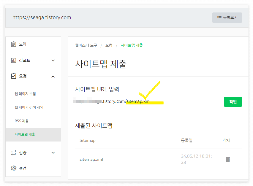Navigate to 웹마스터 도구 via breadcrumb
This screenshot has height=186, width=253.
86,42
